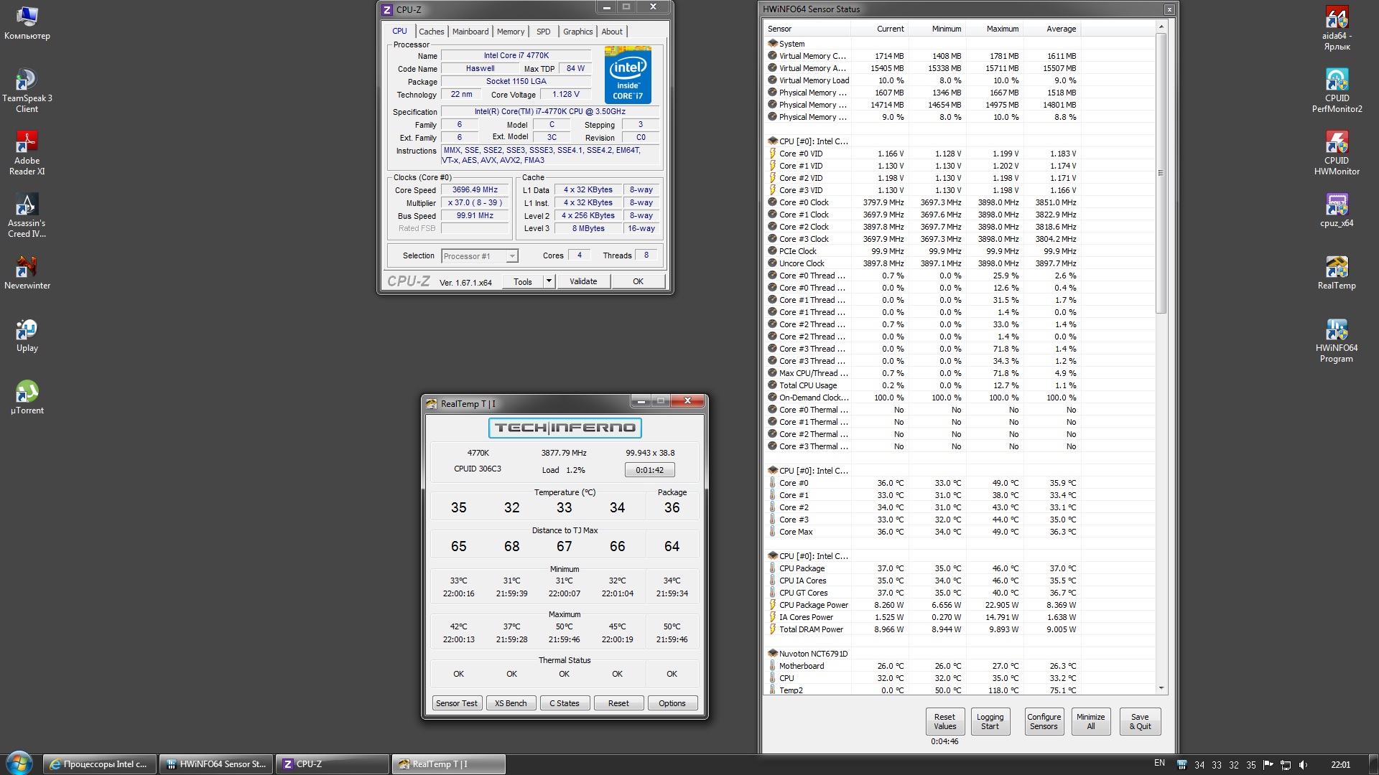Expand the Tools dropdown arrow in CPU-Z
The image size is (1379, 775).
549,281
